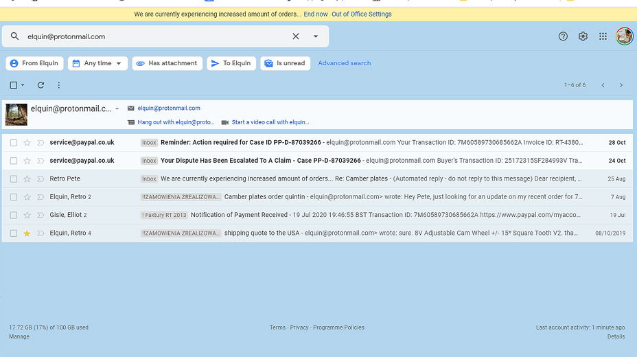The height and width of the screenshot is (357, 637).
Task: Apply the To Elquin filter chip
Action: 231,63
